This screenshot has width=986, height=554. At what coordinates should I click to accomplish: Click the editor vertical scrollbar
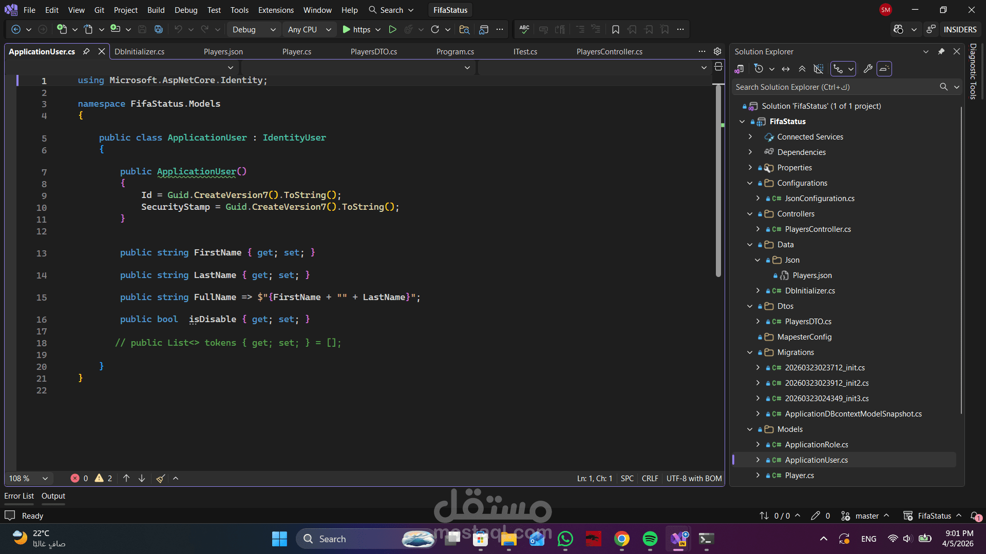718,180
